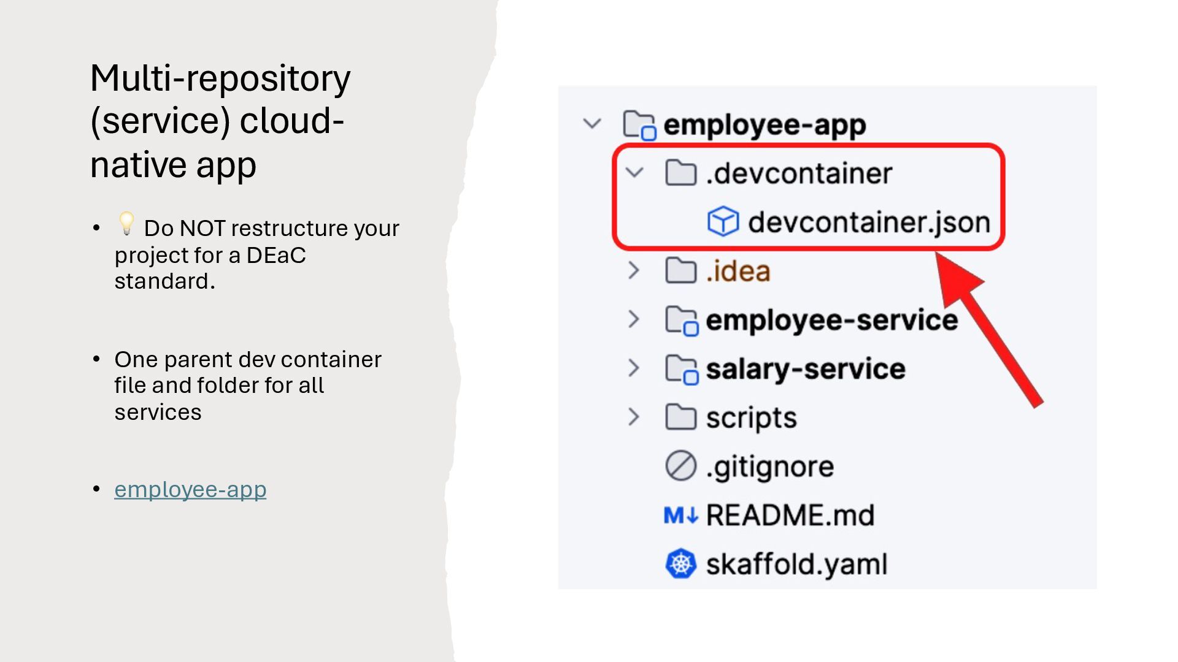Click the skaffold.yaml Kubernetes wheel icon
Screen dimensions: 1178x662
680,564
